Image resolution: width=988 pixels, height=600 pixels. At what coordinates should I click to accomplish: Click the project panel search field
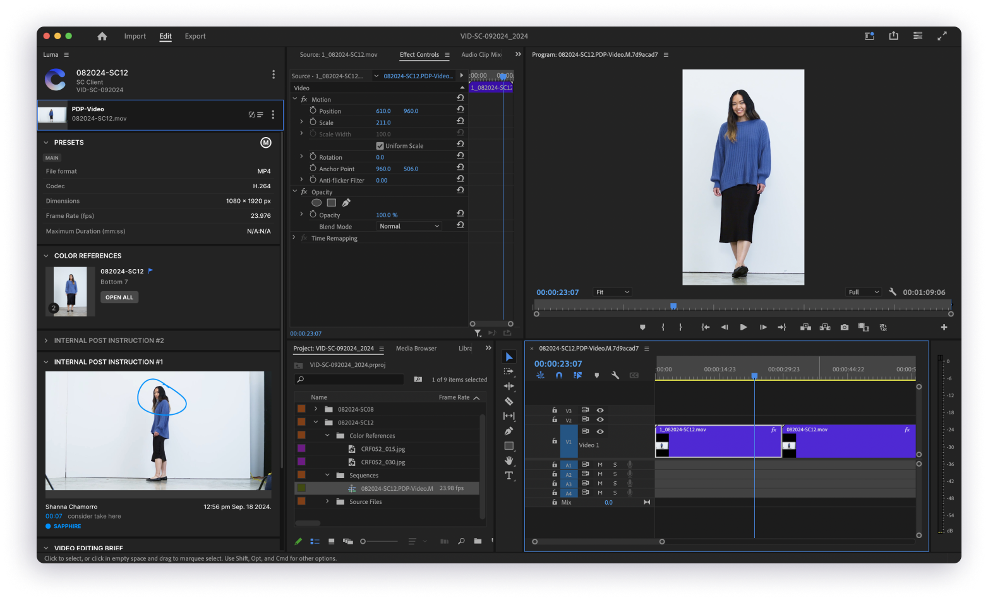(x=349, y=379)
